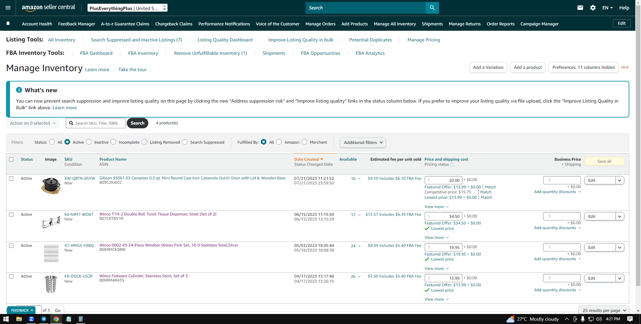Screen dimensions: 641x324
Task: Click the SKU search input field
Action: 96,123
